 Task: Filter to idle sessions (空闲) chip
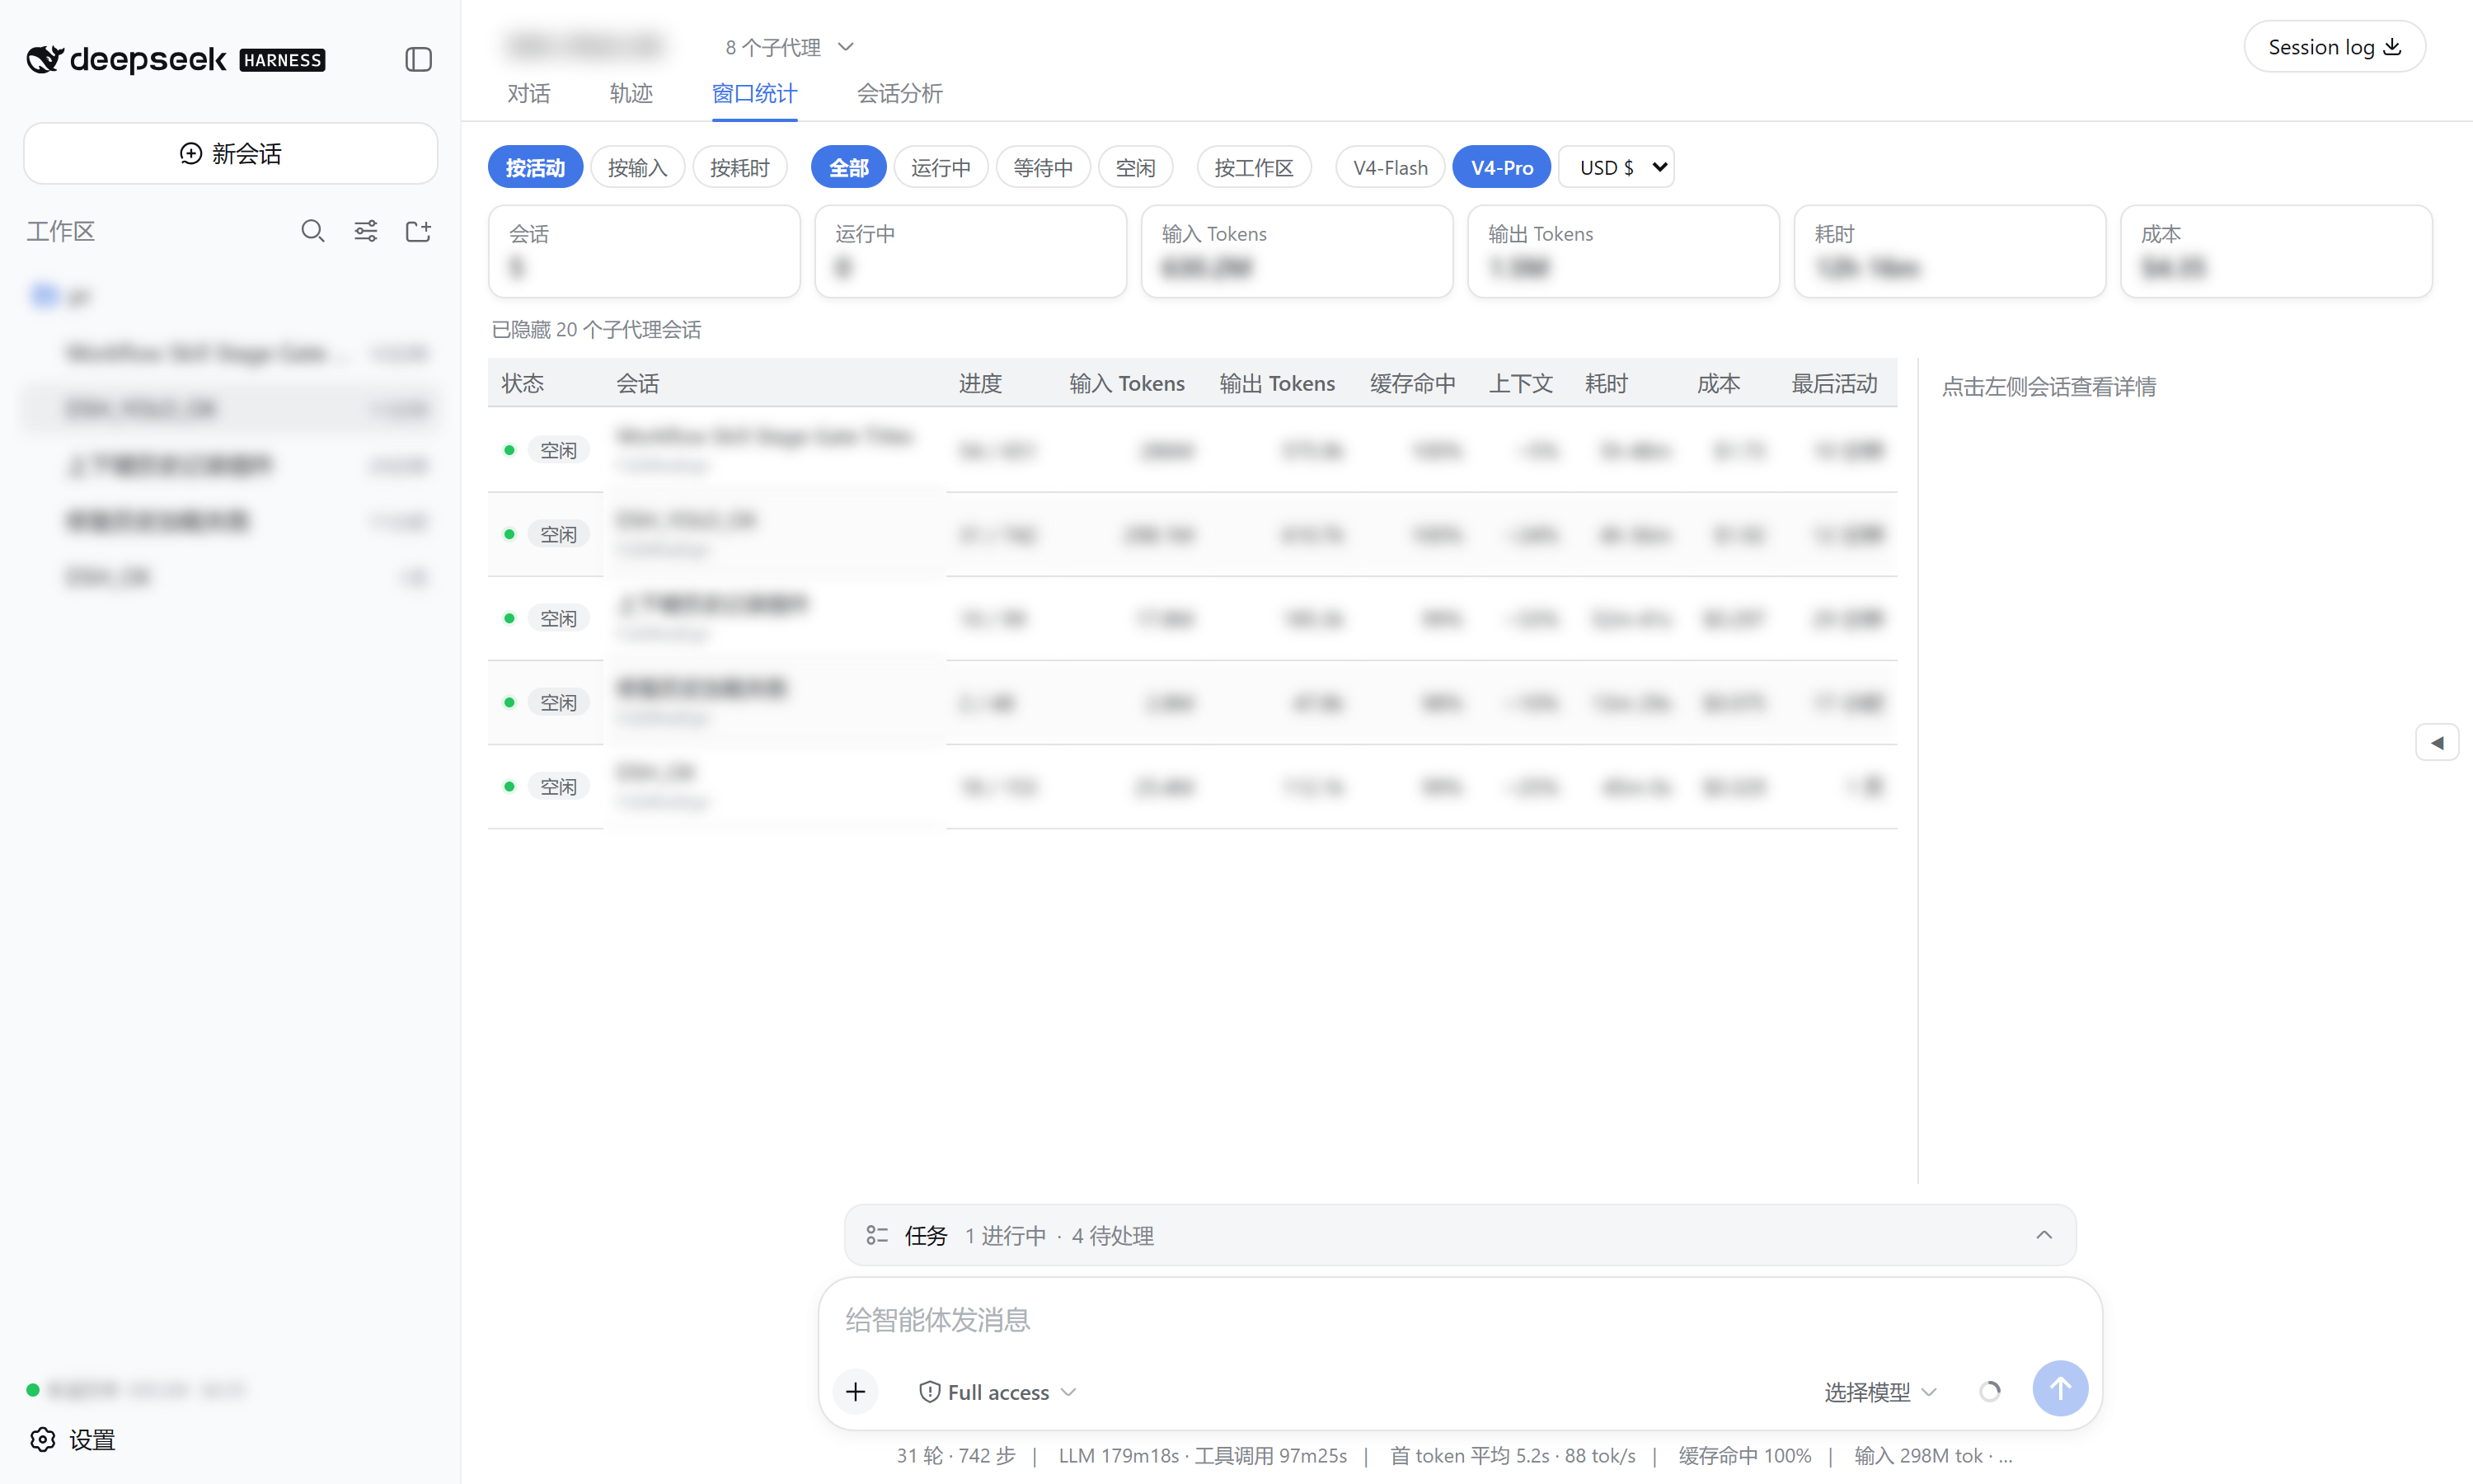(x=1136, y=167)
